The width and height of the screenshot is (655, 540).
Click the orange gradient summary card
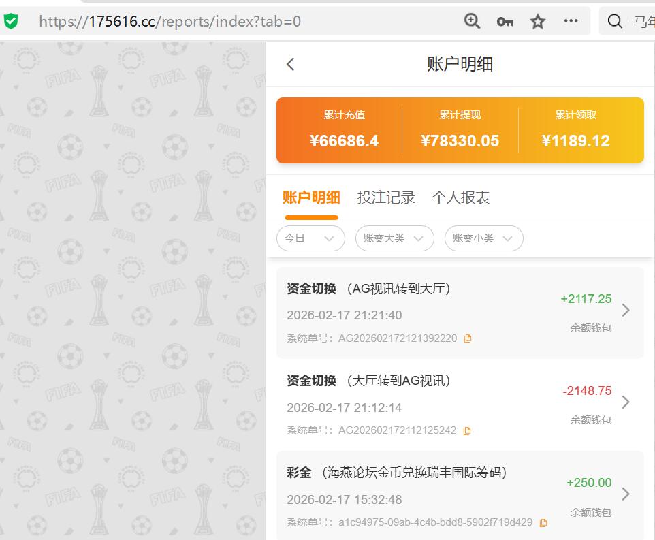click(460, 129)
